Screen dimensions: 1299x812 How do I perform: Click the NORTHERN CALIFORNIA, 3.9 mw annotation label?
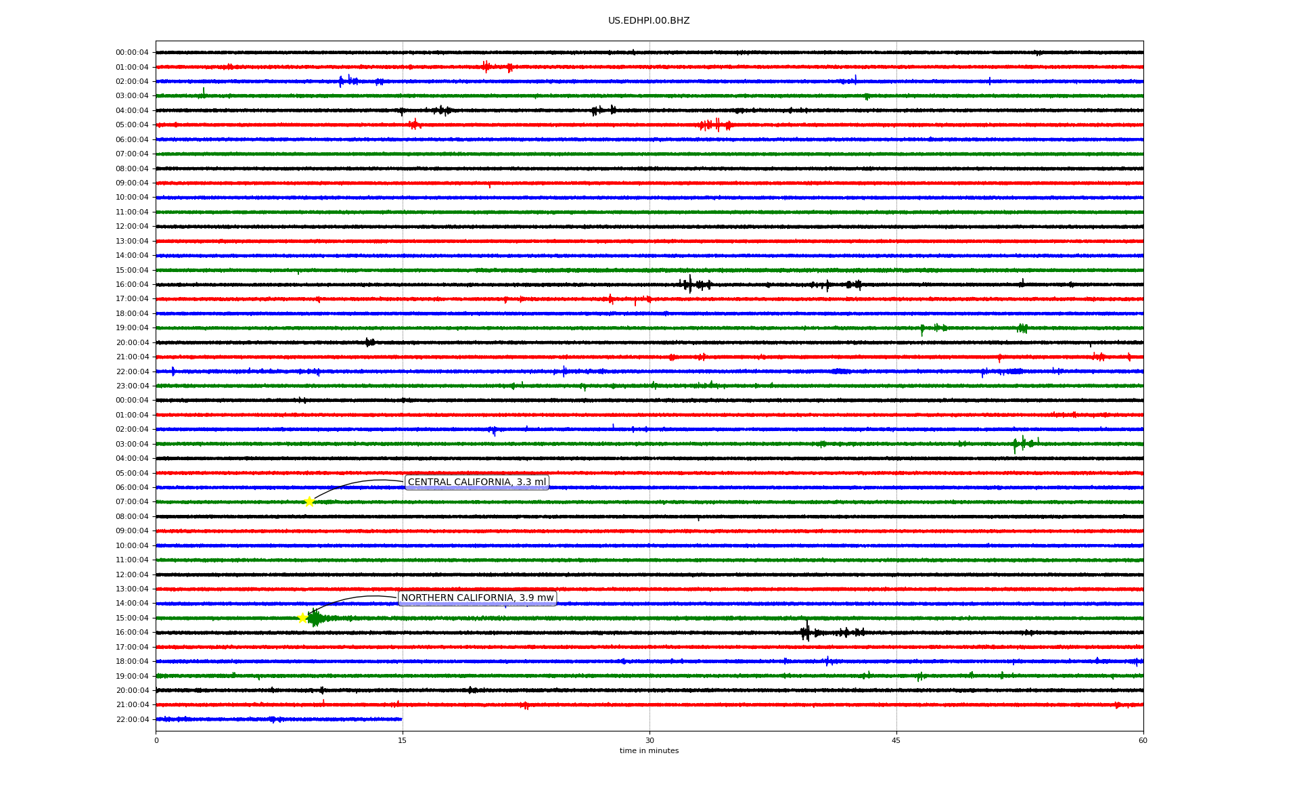pos(477,597)
